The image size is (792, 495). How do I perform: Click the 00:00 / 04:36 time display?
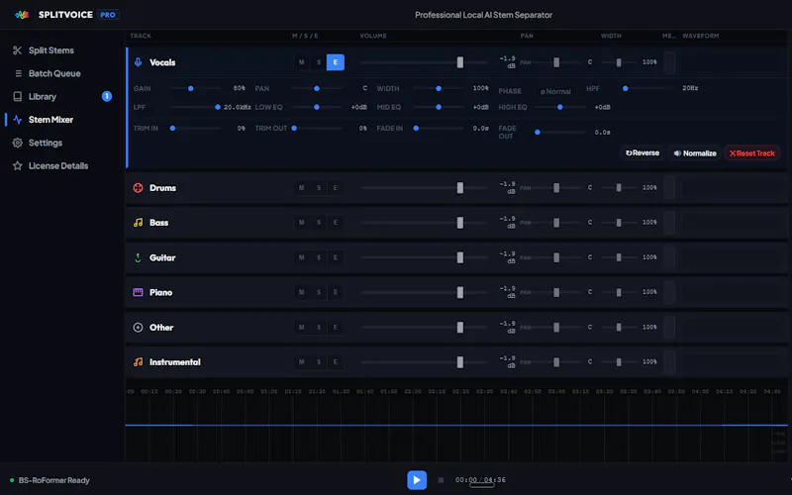click(480, 480)
